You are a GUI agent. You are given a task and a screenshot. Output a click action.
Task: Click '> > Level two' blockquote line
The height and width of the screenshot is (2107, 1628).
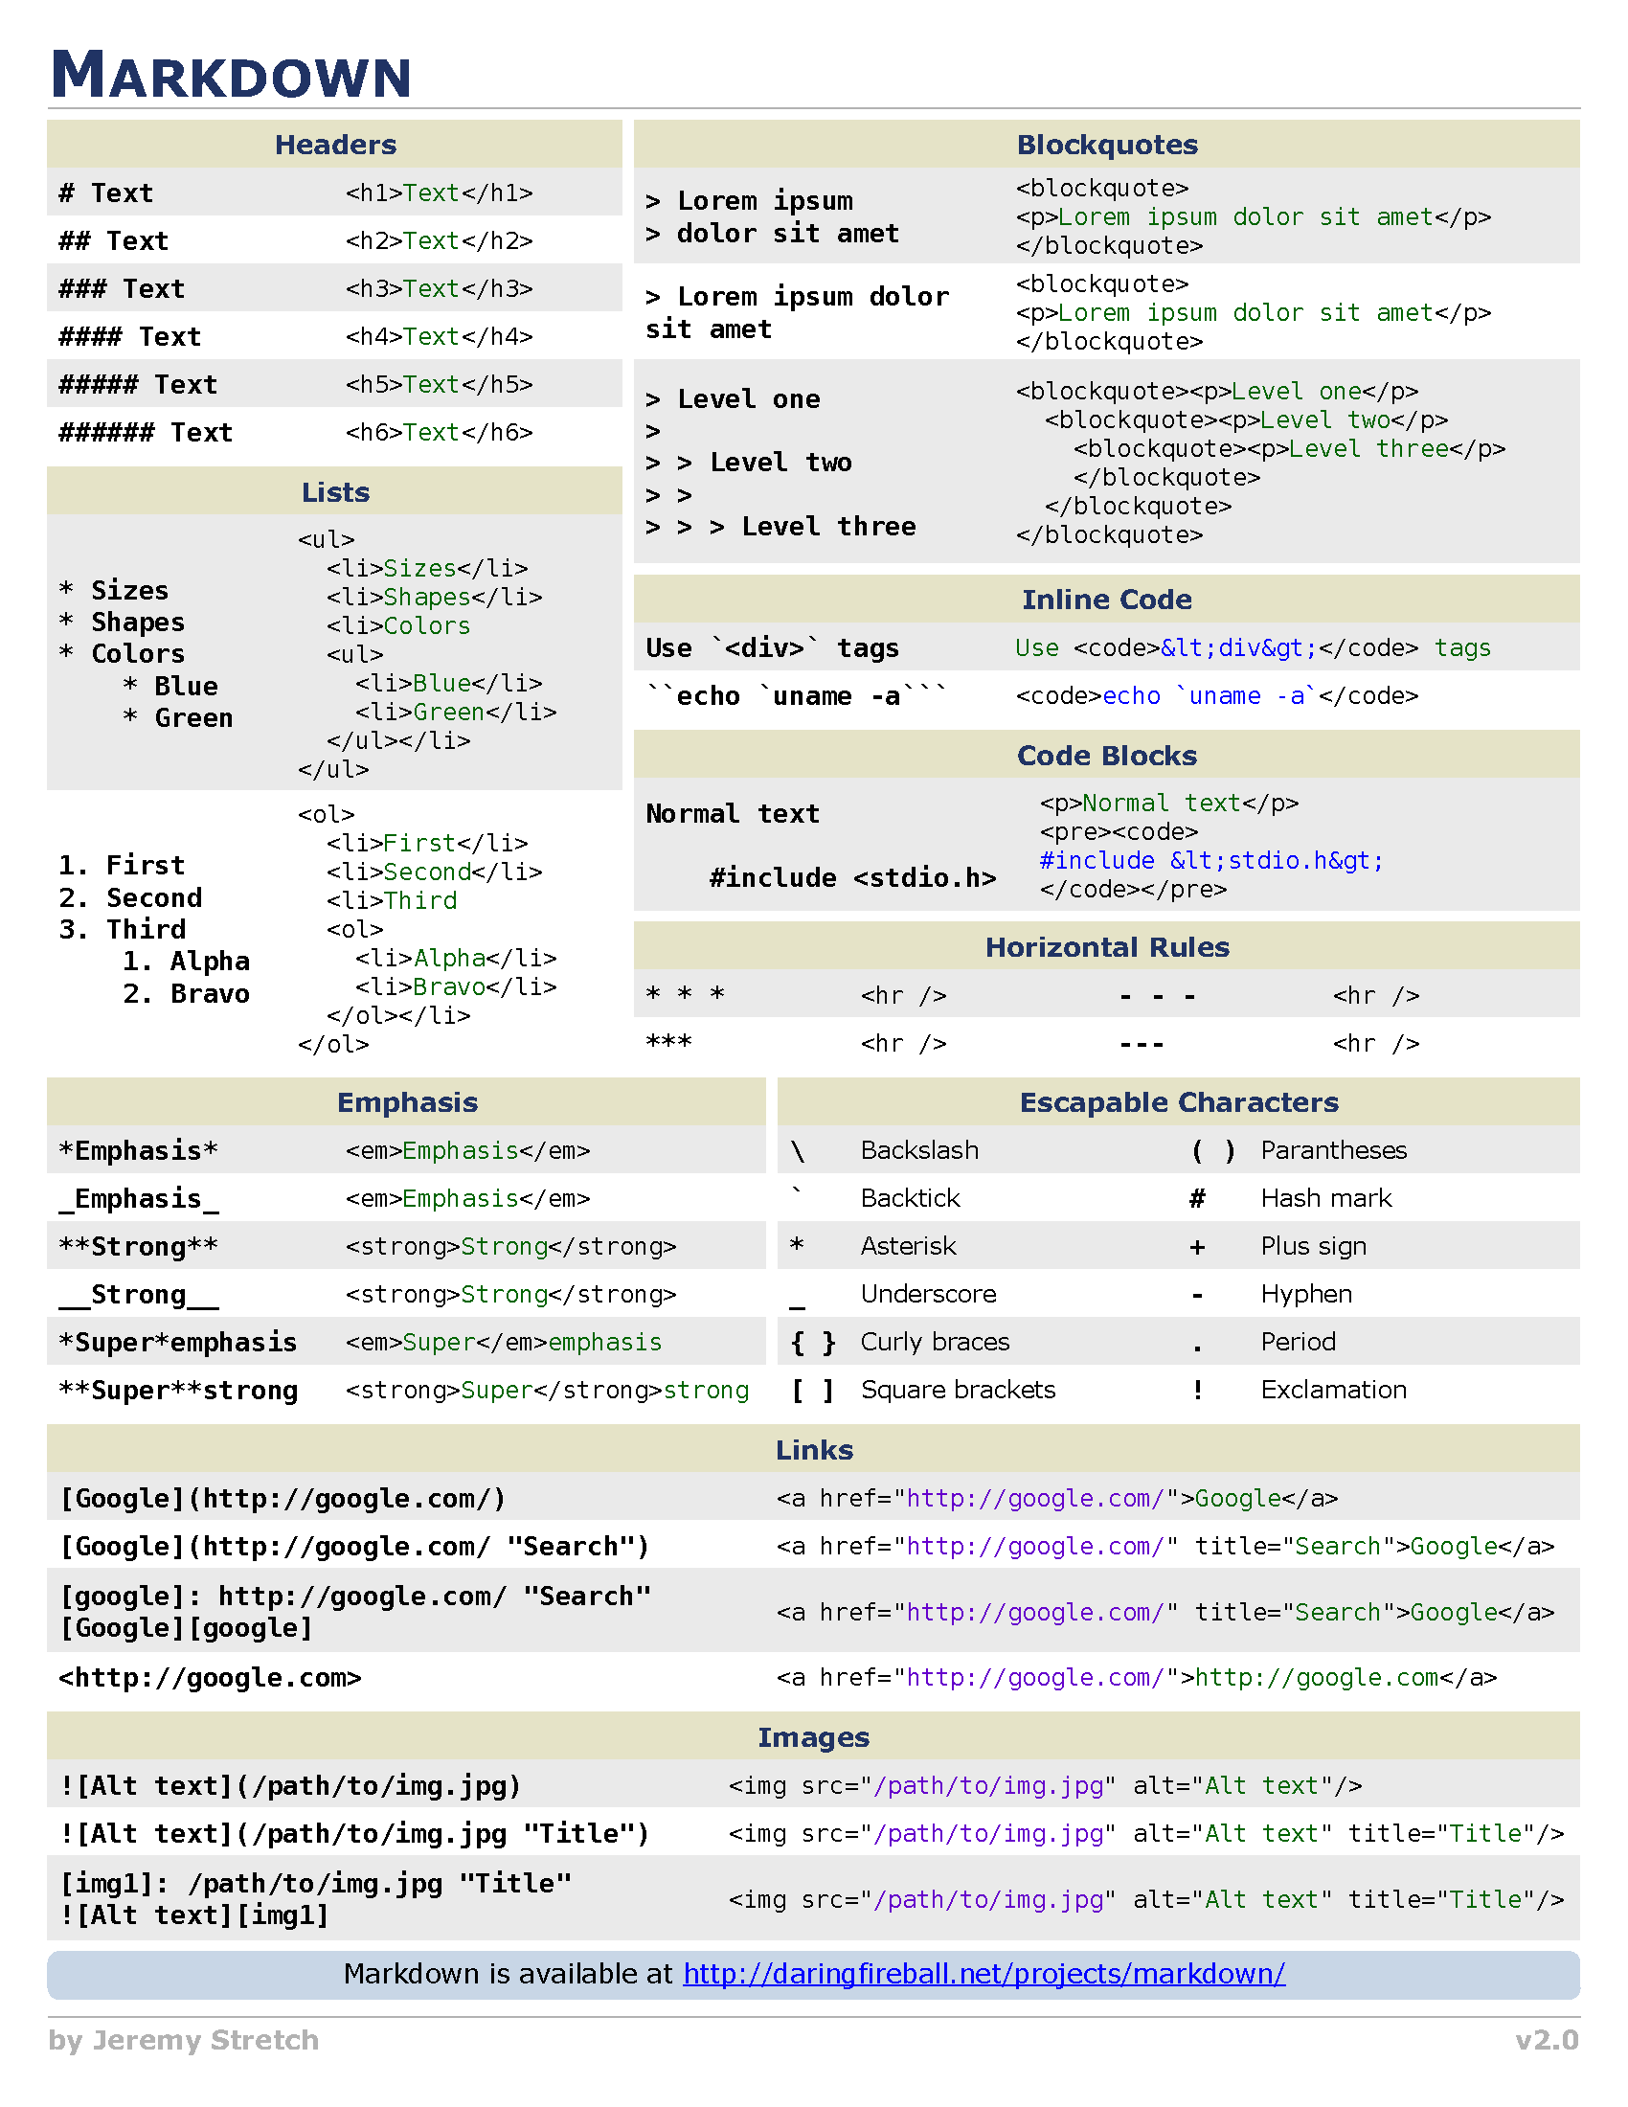click(749, 463)
